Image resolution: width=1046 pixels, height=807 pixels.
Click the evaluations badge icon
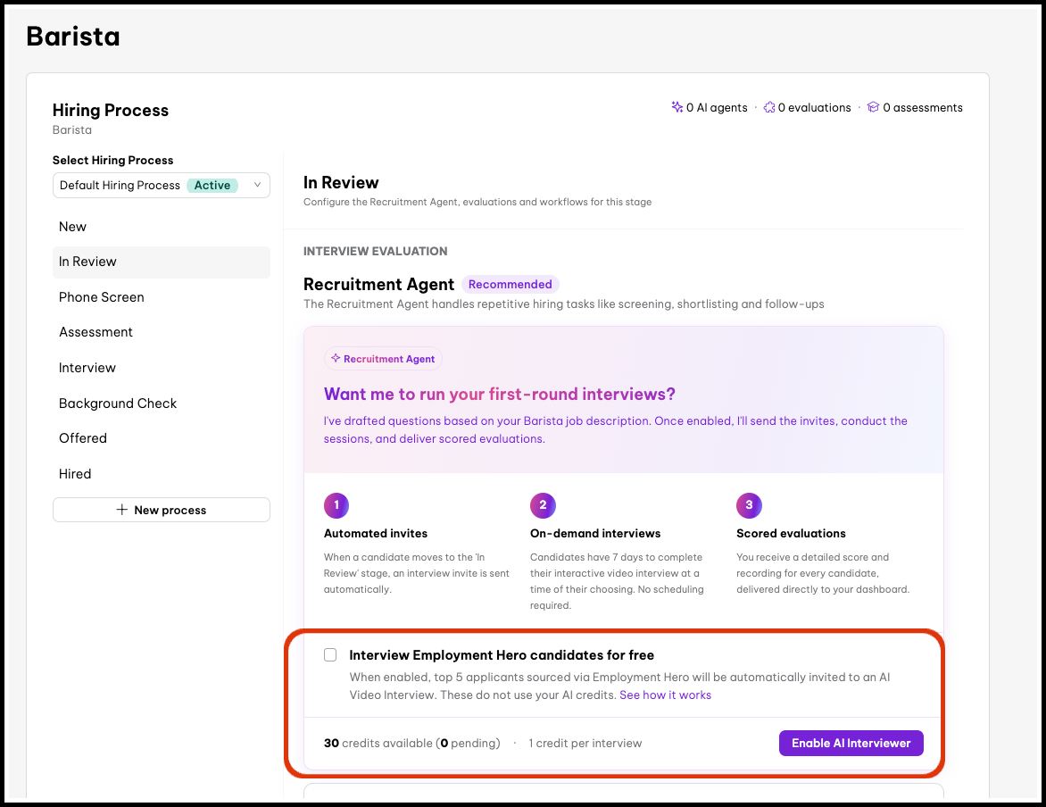coord(769,107)
